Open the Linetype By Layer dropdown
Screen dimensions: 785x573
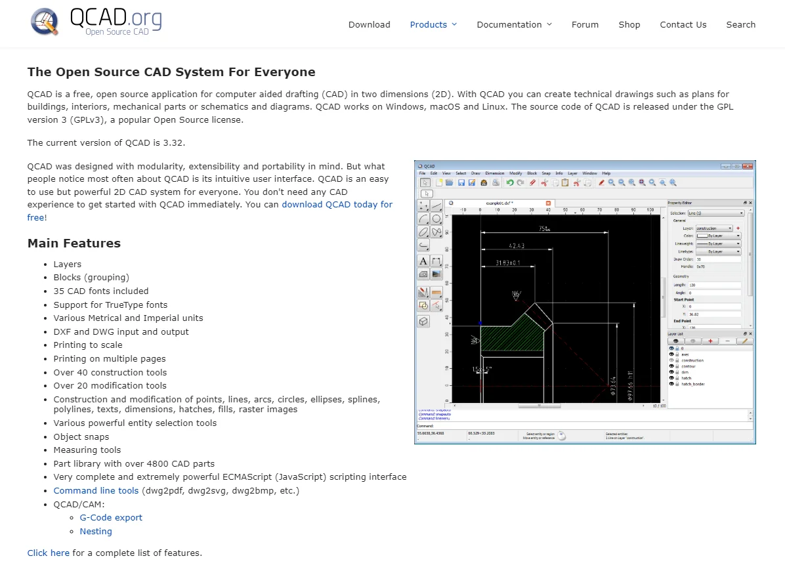pos(718,251)
